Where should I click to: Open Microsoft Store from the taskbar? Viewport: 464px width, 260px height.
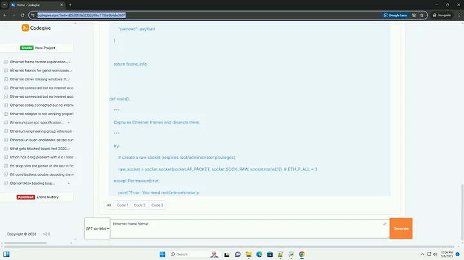click(269, 254)
